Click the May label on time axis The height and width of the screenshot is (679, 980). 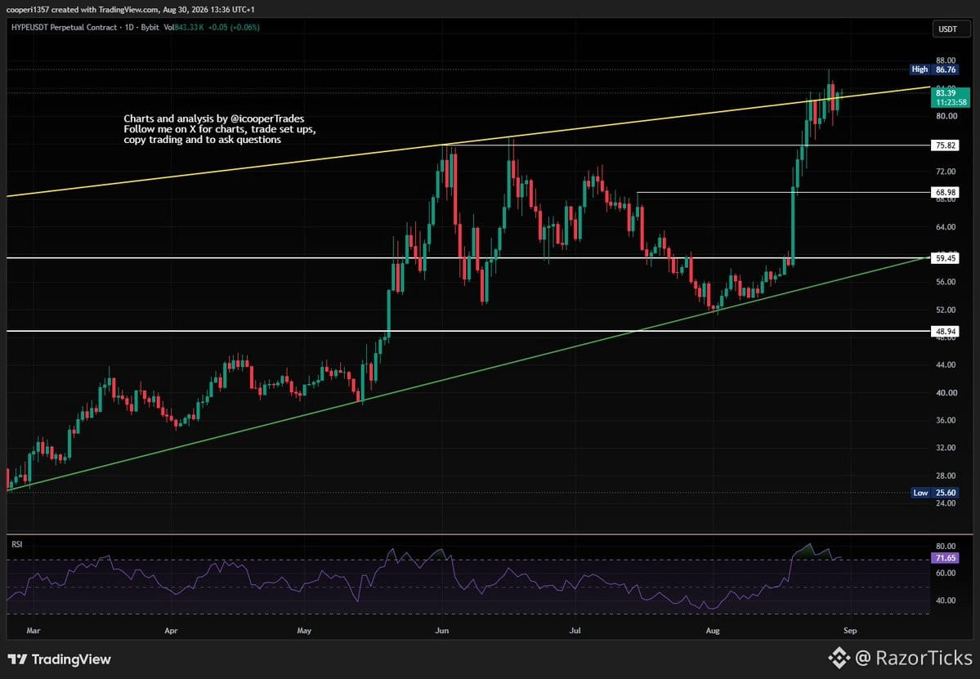coord(304,630)
